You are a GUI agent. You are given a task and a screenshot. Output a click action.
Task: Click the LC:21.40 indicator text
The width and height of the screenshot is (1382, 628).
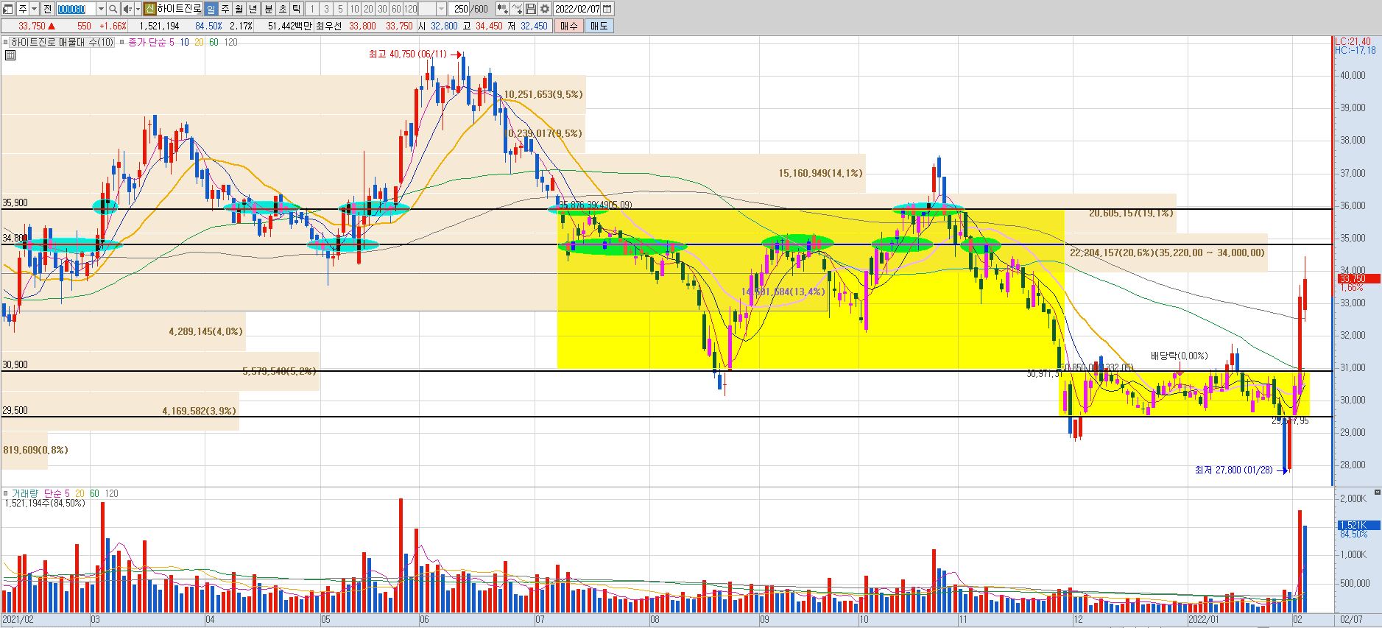click(1353, 41)
